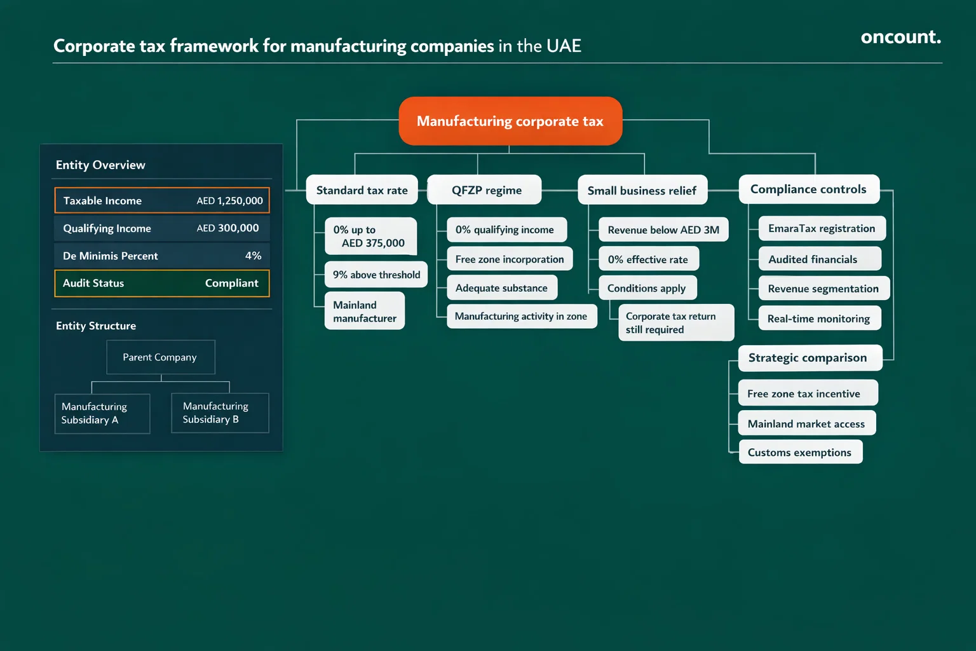Select the 0% qualifying income item

[x=506, y=230]
